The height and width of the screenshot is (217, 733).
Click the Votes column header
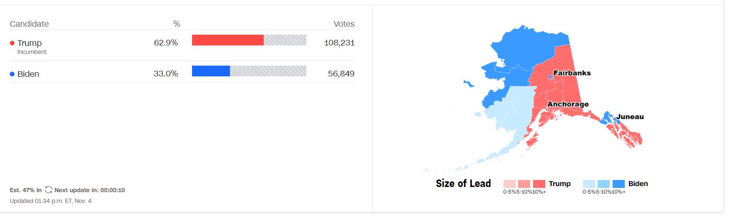(x=344, y=24)
